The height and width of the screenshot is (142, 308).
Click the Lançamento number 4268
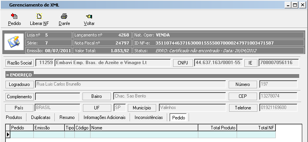pos(124,35)
